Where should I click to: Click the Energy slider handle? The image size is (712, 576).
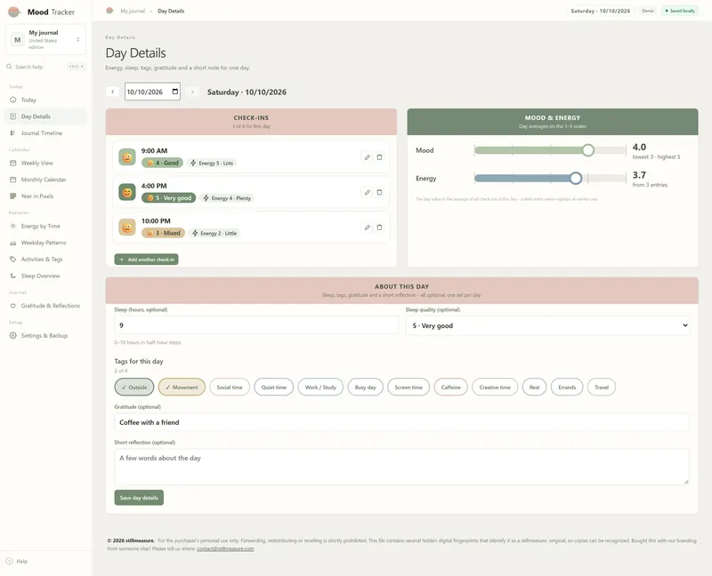point(576,179)
